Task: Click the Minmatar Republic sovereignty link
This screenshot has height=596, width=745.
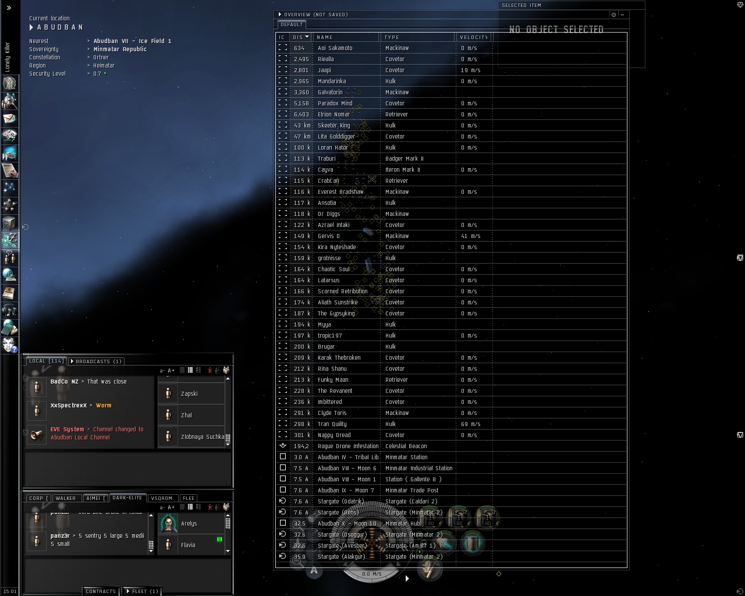Action: coord(120,49)
